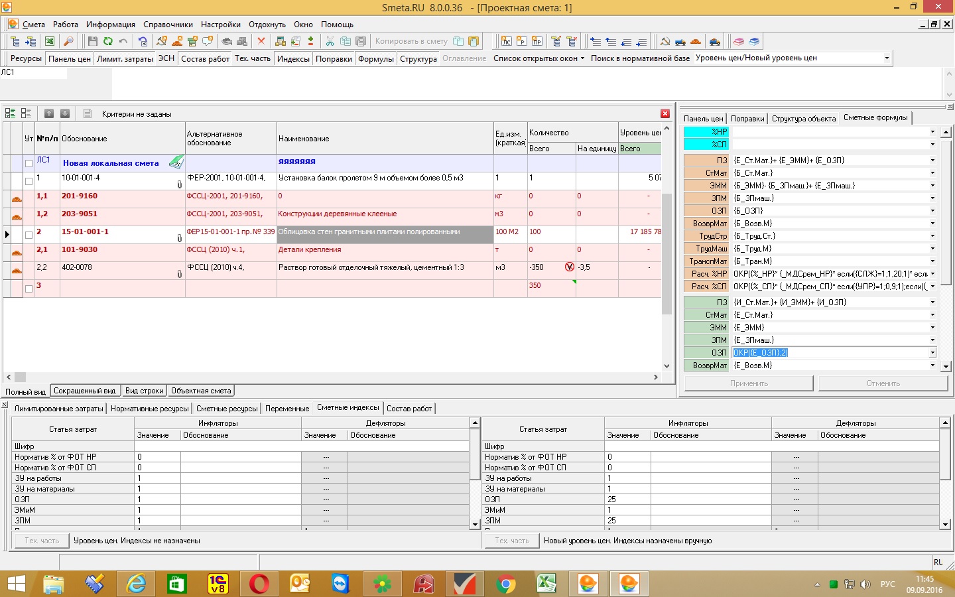The image size is (955, 597).
Task: Click the Лимит. затраты toolbar button
Action: pyautogui.click(x=125, y=58)
